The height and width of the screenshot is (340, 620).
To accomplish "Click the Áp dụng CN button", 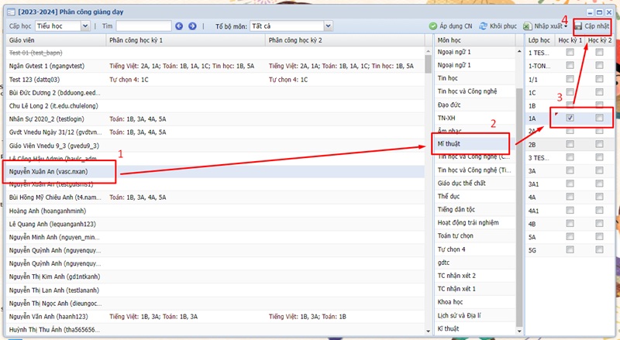I will pos(451,26).
